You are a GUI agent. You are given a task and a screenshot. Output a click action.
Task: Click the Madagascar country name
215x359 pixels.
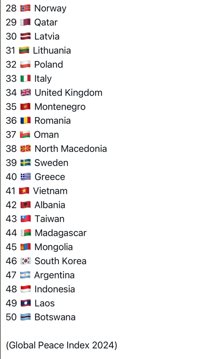point(61,233)
